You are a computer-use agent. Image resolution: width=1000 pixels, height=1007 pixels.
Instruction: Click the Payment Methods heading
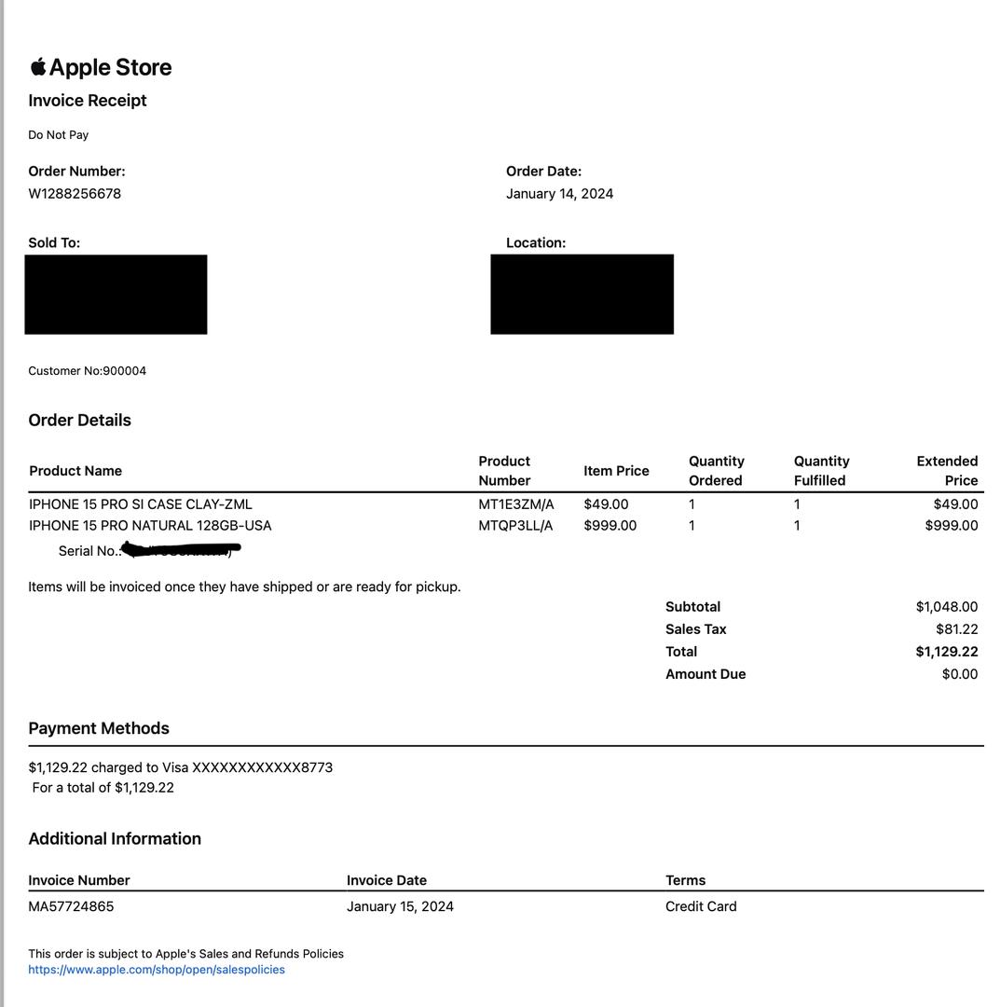99,728
